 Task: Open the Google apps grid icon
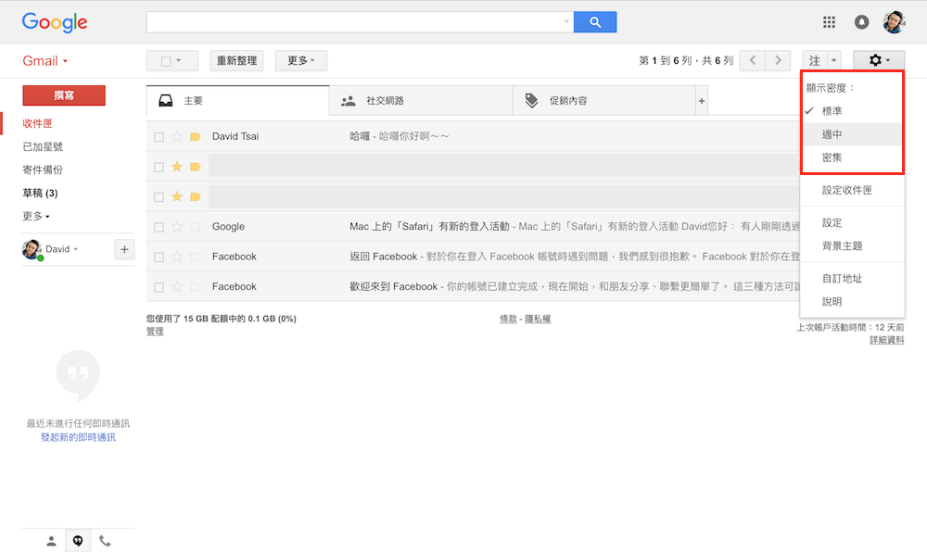click(830, 22)
